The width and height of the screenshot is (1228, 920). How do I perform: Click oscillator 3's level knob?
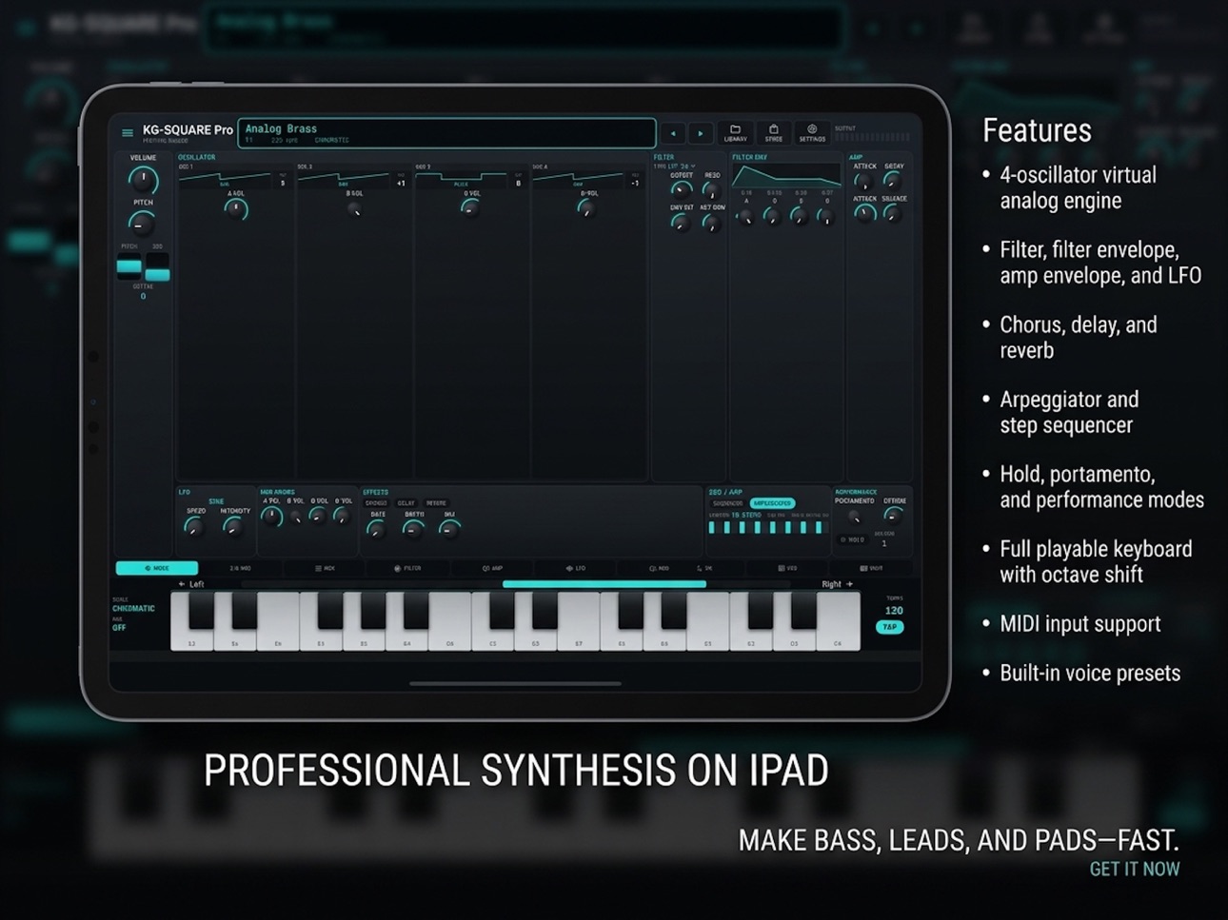(470, 208)
